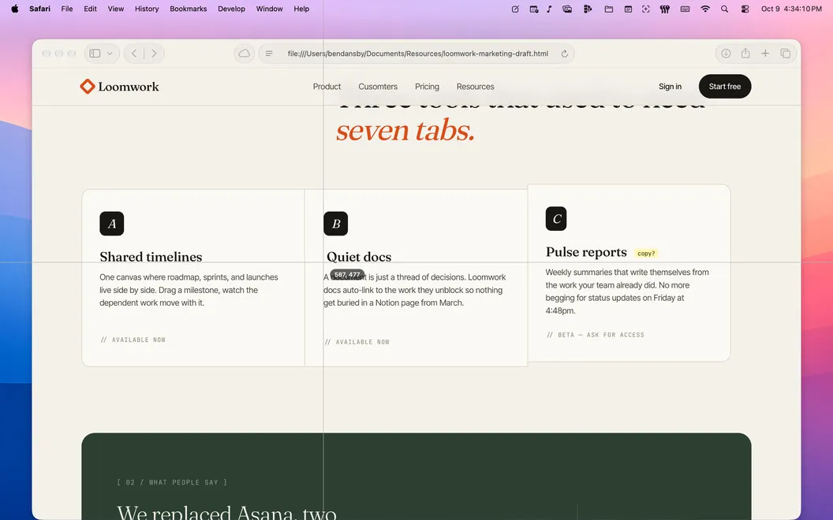Click the folder icon in menu bar
833x520 pixels.
tap(609, 9)
